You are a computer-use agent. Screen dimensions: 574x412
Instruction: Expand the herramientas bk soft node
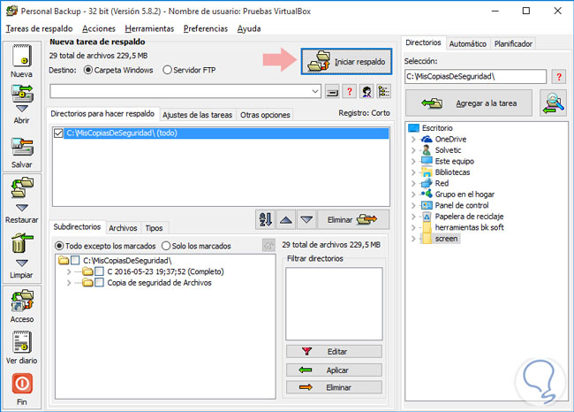point(413,227)
